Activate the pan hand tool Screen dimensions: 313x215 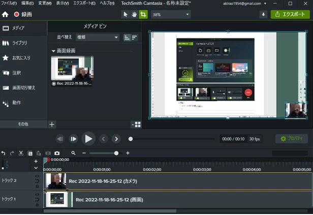pos(134,14)
